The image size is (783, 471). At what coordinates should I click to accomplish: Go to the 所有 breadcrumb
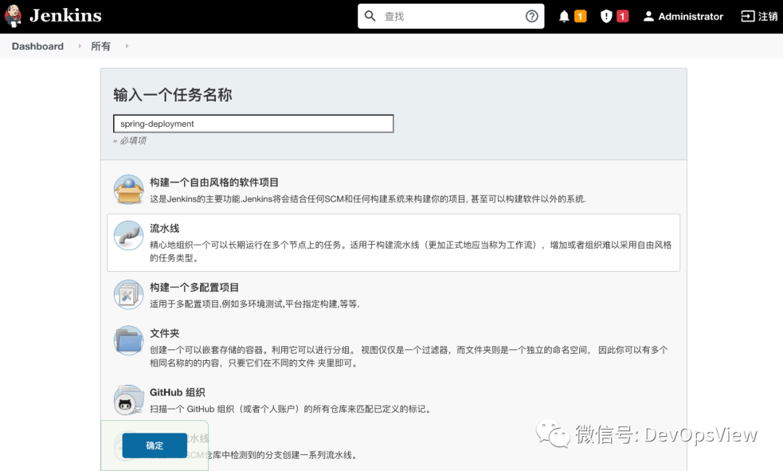pyautogui.click(x=100, y=46)
